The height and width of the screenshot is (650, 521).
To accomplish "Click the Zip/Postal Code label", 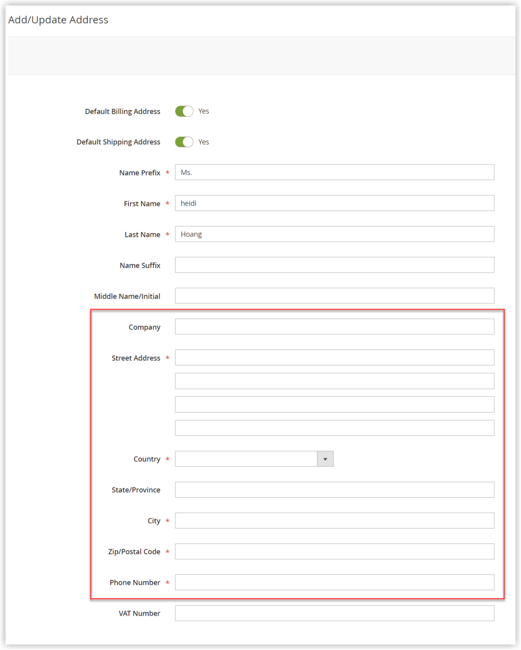I will pos(134,552).
